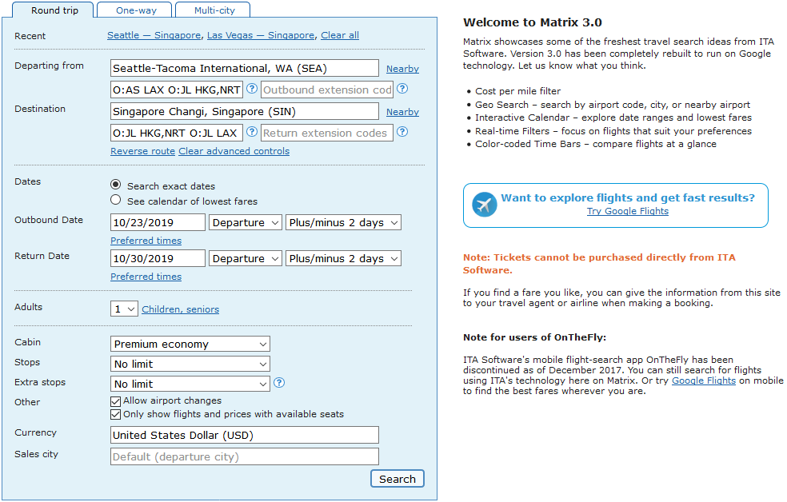Image resolution: width=787 pixels, height=502 pixels.
Task: Toggle Only show flights with available seats
Action: 115,414
